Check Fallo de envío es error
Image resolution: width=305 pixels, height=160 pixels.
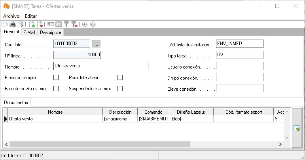pyautogui.click(x=56, y=88)
